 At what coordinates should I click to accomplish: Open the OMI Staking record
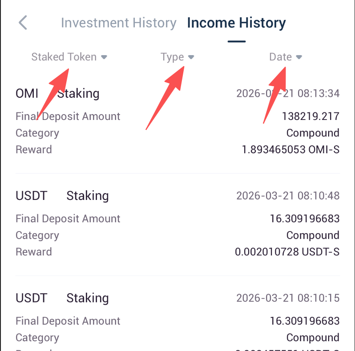click(x=57, y=93)
